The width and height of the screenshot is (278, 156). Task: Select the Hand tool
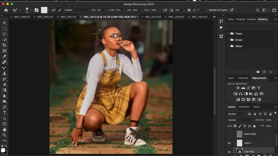click(4, 130)
